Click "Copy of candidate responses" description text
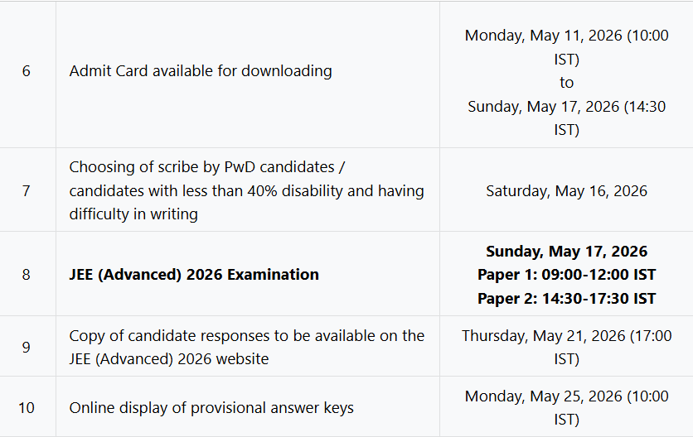Image resolution: width=693 pixels, height=437 pixels. [x=246, y=336]
